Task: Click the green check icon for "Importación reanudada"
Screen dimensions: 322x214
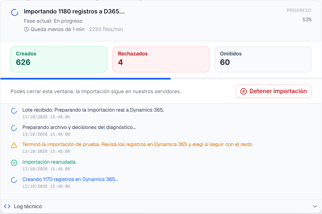Action: [x=14, y=163]
